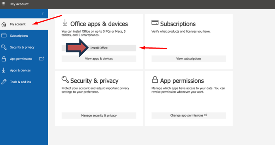Click the 'Protect your account' description text

(95, 90)
